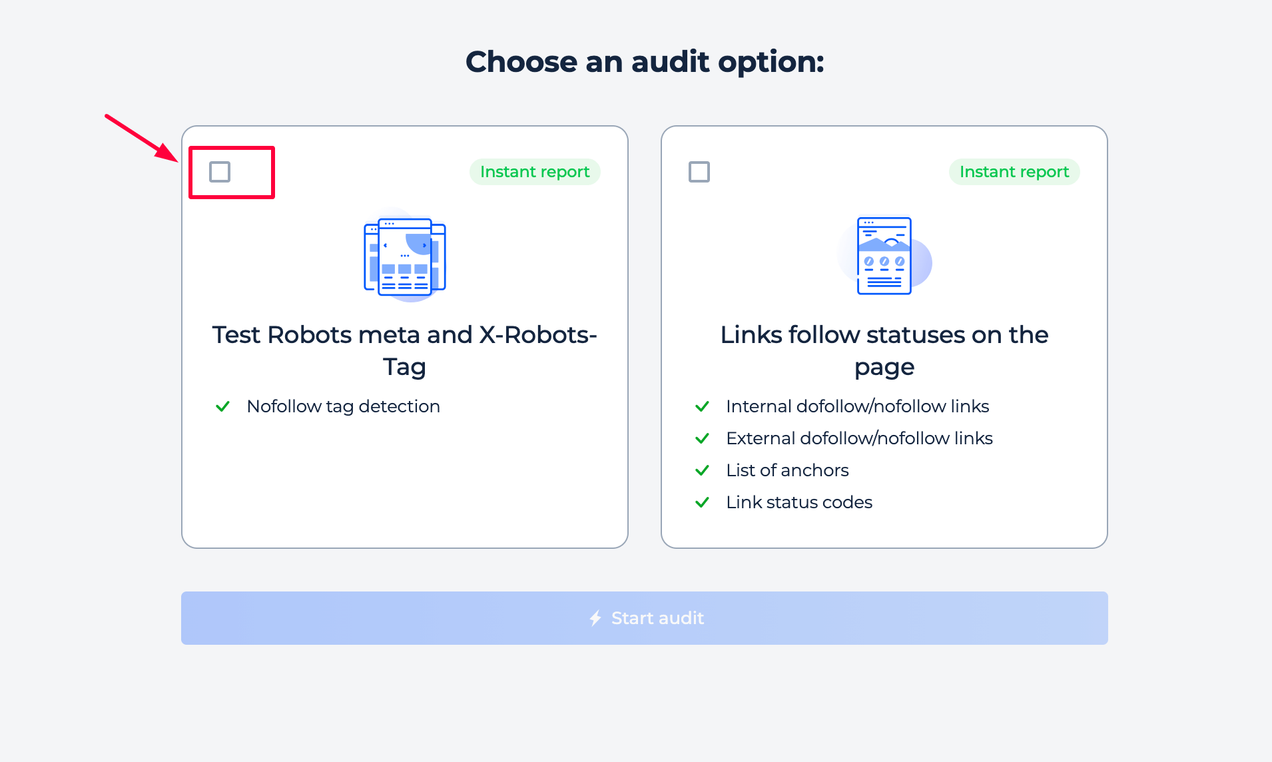Click the Link status codes feature text
Viewport: 1272px width, 762px height.
pos(799,502)
